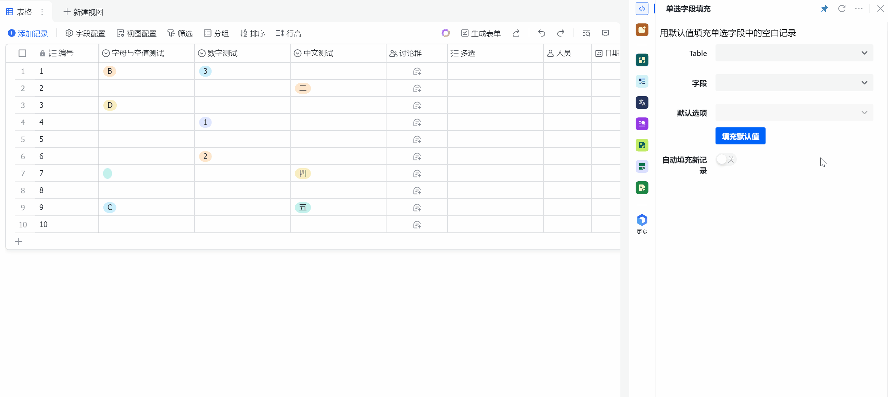Click the redo arrow icon

pyautogui.click(x=561, y=33)
